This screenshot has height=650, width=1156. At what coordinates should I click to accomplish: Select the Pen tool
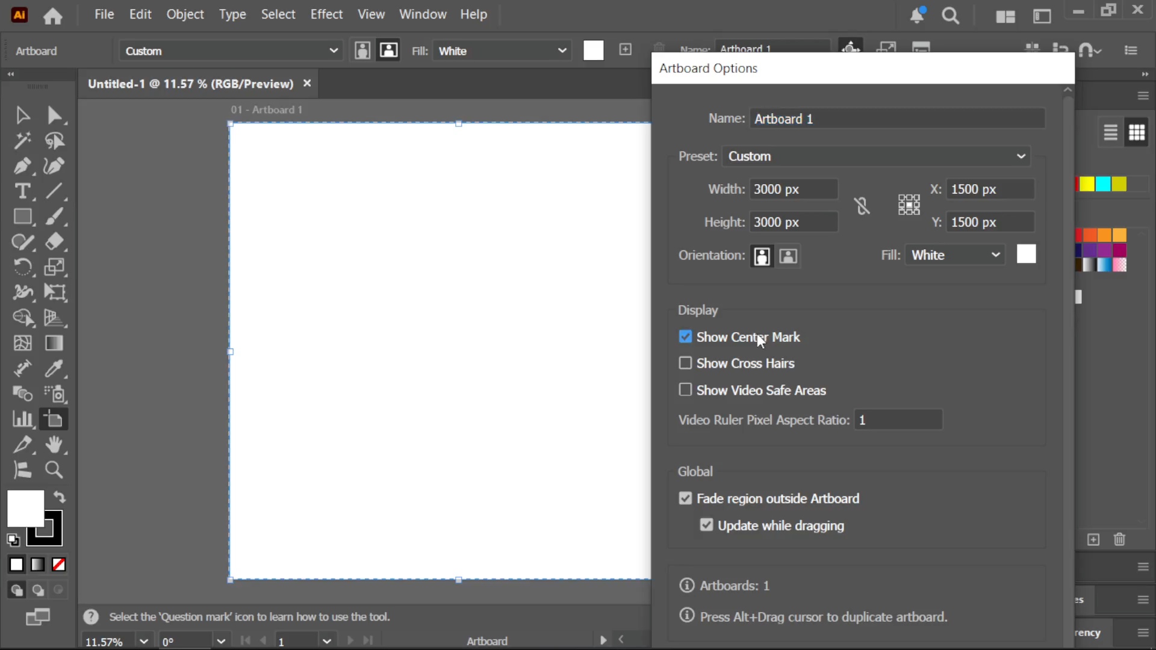[x=22, y=166]
